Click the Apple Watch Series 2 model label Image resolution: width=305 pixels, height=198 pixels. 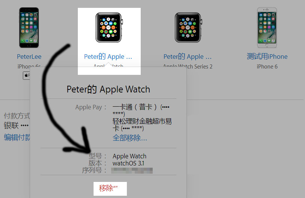pyautogui.click(x=188, y=67)
